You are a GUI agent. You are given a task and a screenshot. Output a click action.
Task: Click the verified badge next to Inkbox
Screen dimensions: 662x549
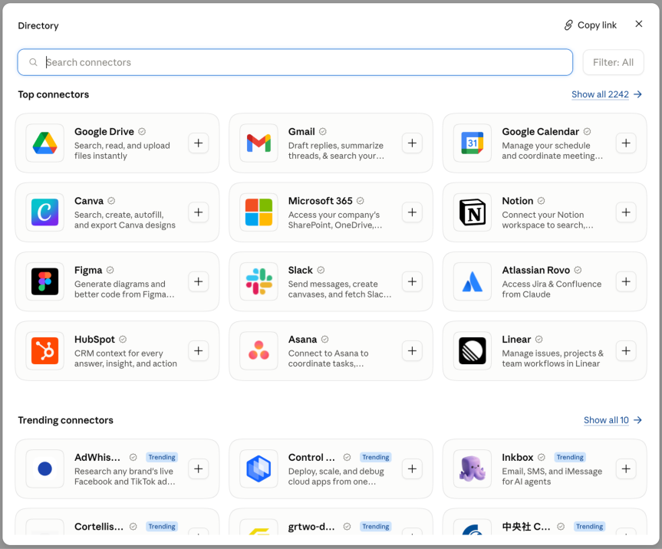pos(542,458)
